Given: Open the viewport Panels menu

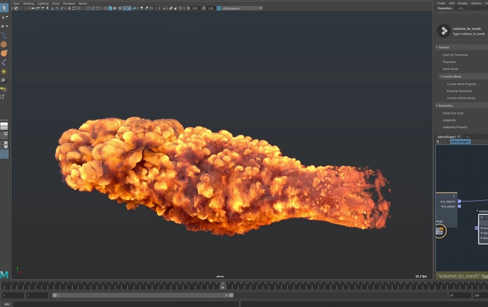Looking at the screenshot, I should [83, 4].
